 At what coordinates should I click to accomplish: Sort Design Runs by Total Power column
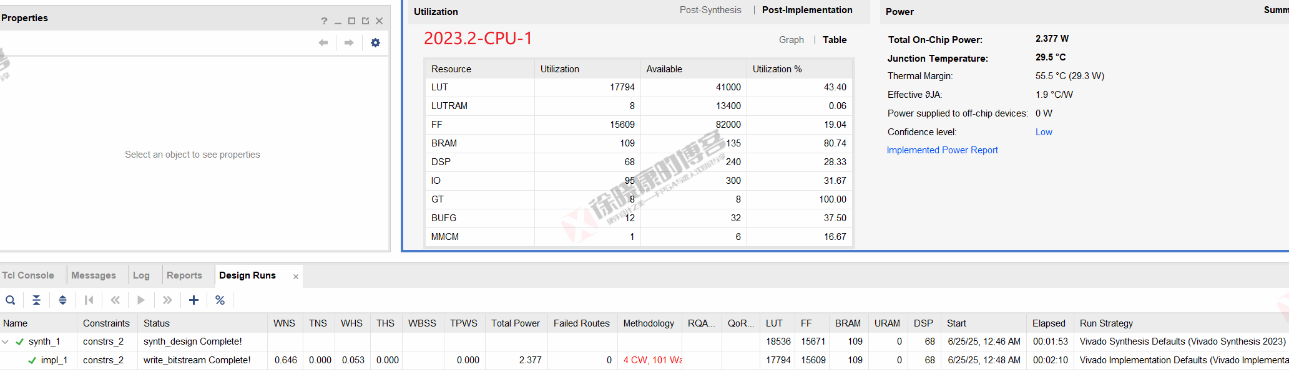516,323
